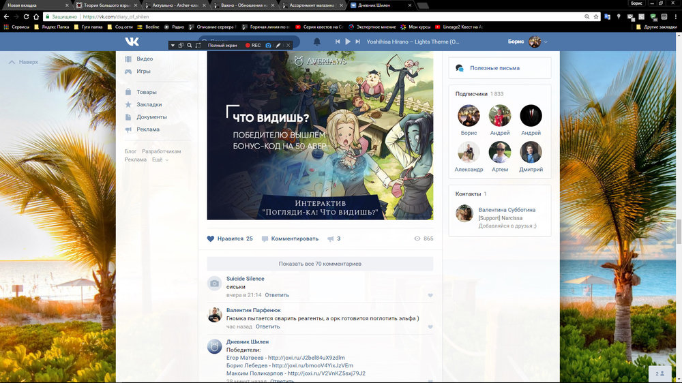The width and height of the screenshot is (682, 383).
Task: Reload the page in browser
Action: tap(26, 16)
